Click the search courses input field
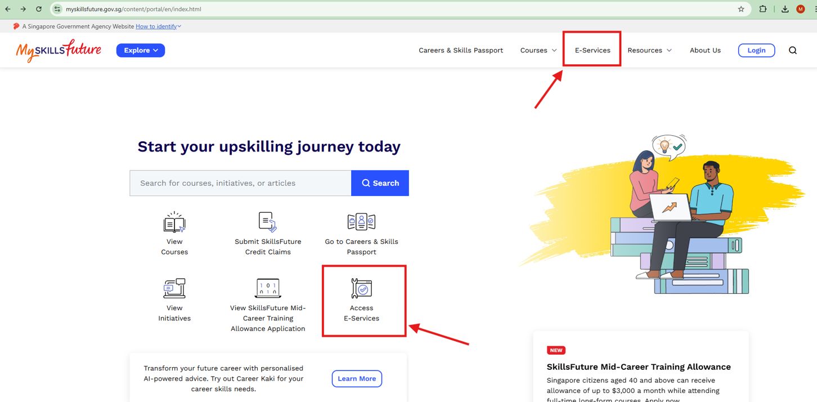817x402 pixels. click(240, 183)
